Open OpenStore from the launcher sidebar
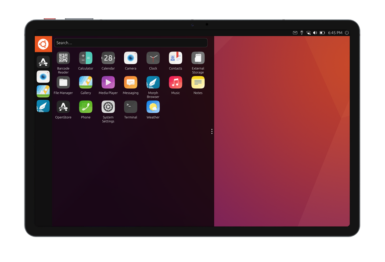The width and height of the screenshot is (385, 262). click(x=43, y=62)
